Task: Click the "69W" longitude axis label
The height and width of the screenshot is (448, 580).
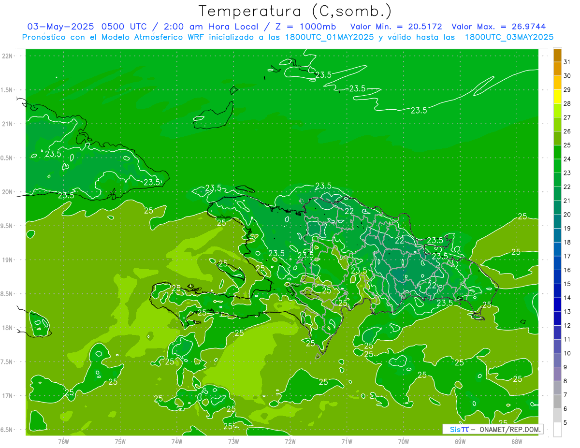Action: click(x=460, y=441)
